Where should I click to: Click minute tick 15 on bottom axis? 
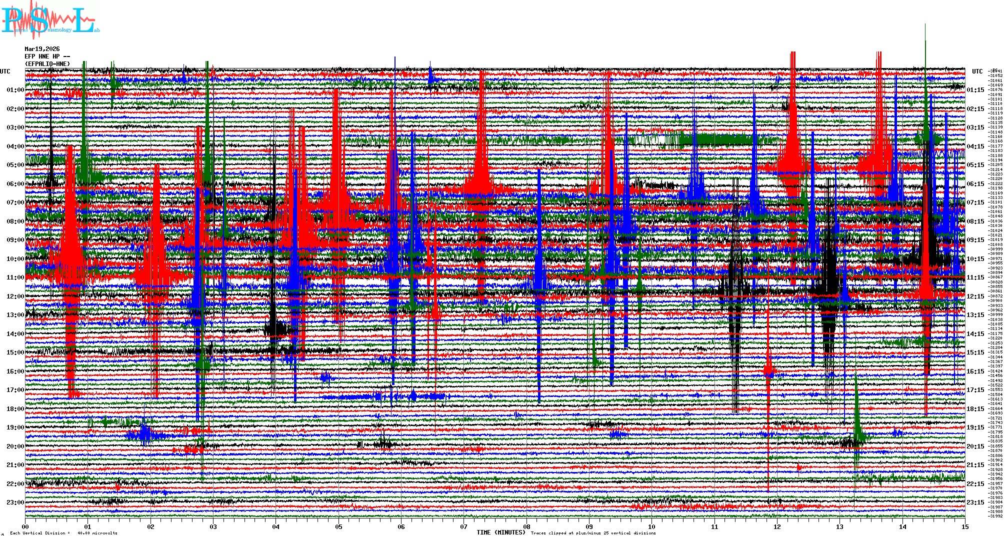point(964,526)
